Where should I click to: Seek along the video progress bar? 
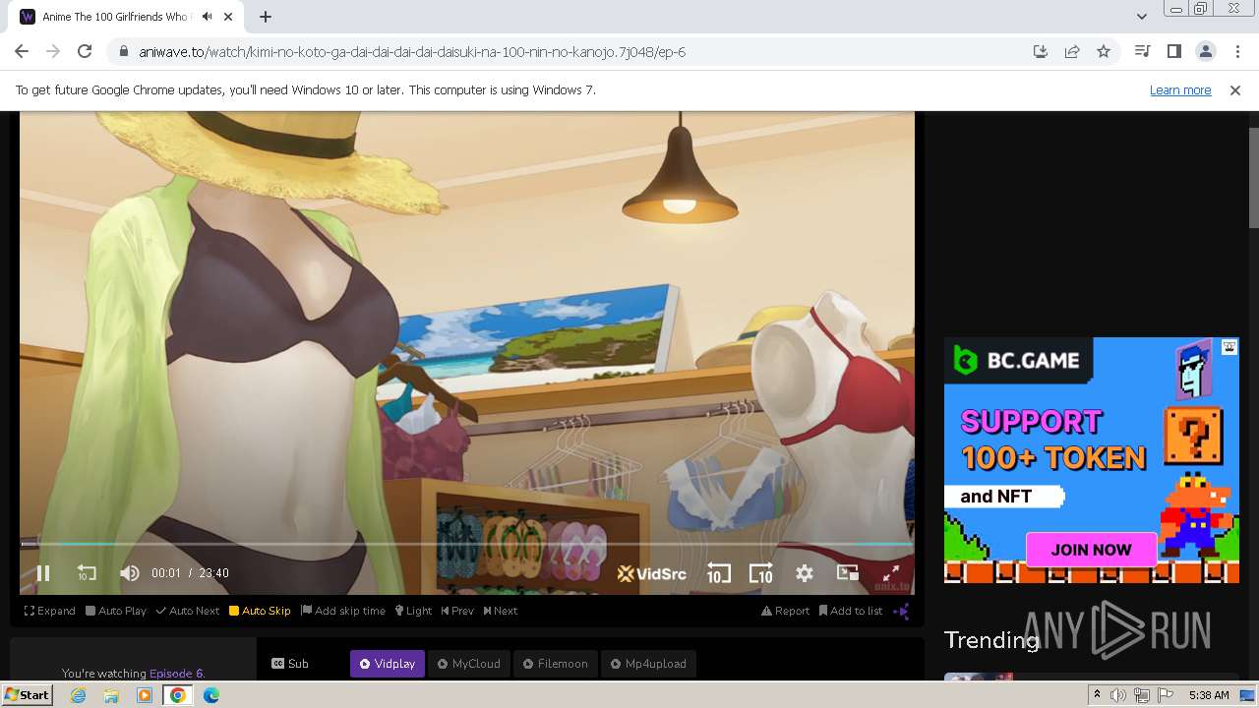tap(467, 543)
